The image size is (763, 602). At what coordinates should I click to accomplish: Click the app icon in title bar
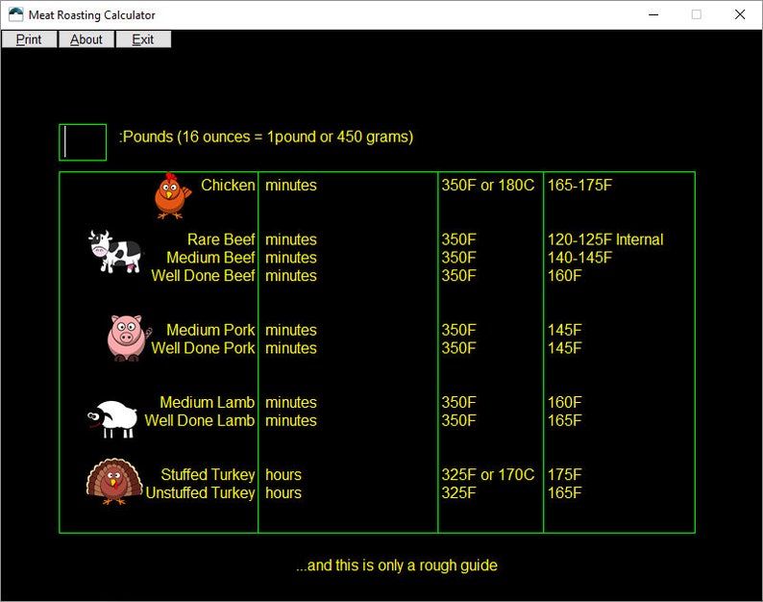[x=15, y=14]
